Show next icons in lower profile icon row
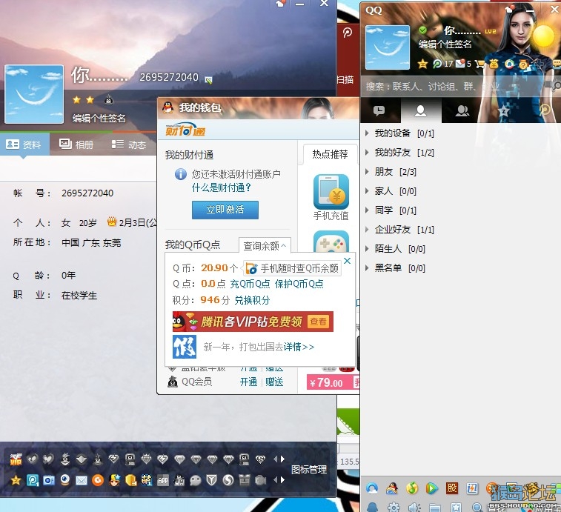The height and width of the screenshot is (512, 561). [282, 480]
